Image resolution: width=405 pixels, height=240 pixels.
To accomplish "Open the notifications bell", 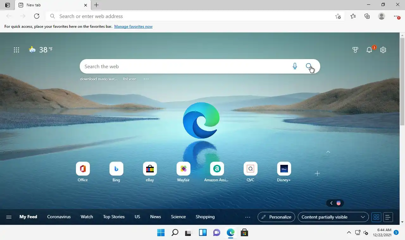I will [369, 50].
